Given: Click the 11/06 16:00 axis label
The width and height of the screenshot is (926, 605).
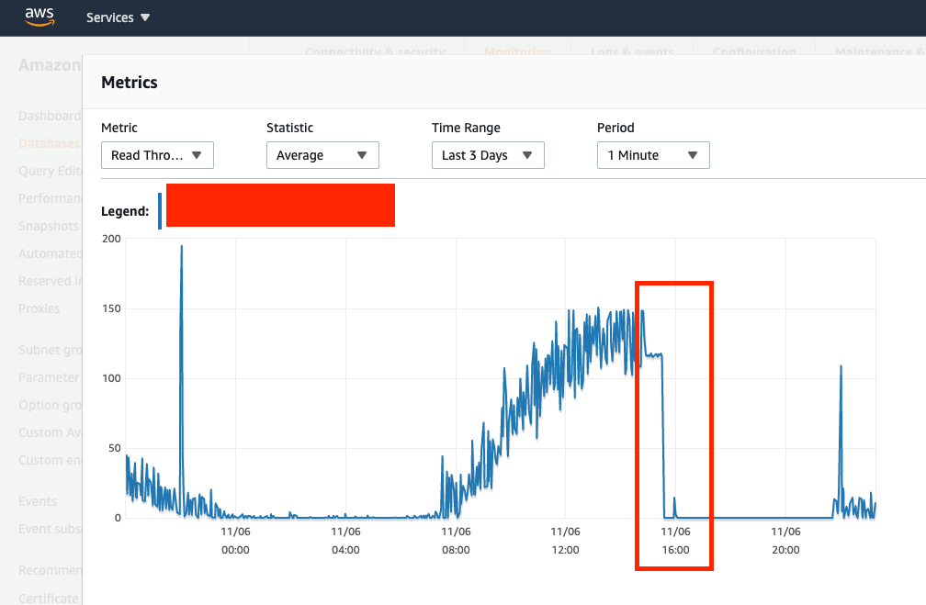Looking at the screenshot, I should coord(675,541).
